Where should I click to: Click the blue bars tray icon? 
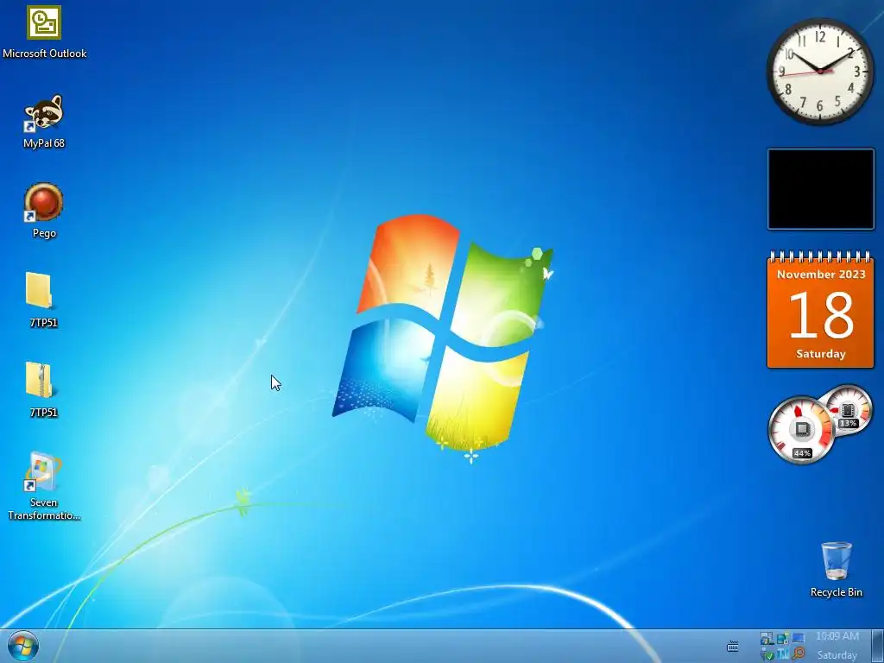(782, 654)
